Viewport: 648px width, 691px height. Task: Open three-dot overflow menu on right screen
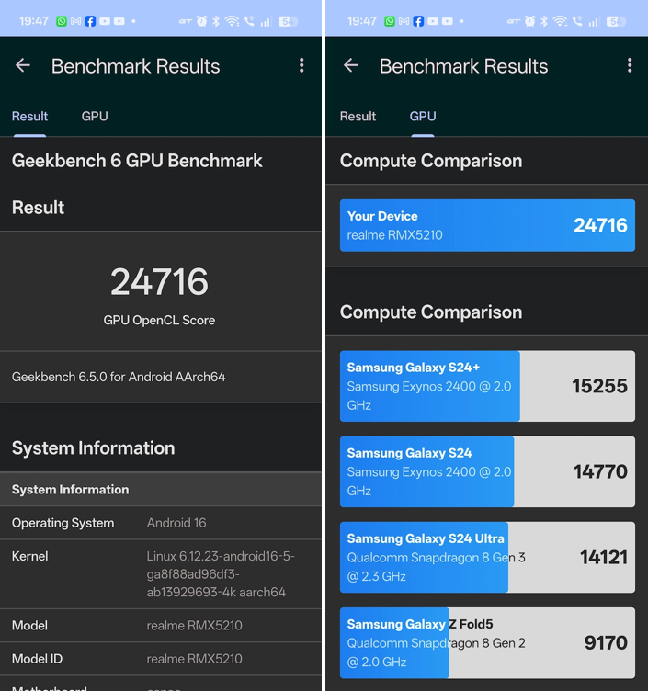pos(630,65)
